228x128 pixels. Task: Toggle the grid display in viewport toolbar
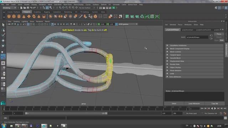tap(28, 24)
